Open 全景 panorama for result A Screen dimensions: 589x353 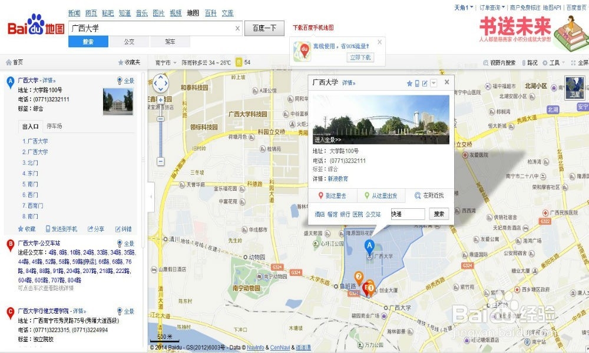pos(126,81)
